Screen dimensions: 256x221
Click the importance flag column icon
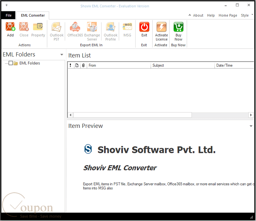(70, 65)
